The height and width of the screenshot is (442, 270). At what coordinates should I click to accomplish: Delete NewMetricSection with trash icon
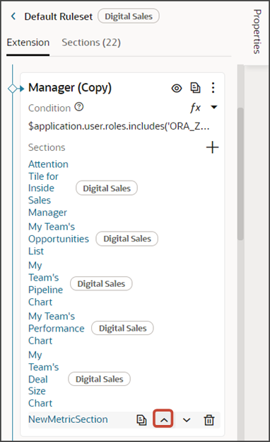point(209,420)
